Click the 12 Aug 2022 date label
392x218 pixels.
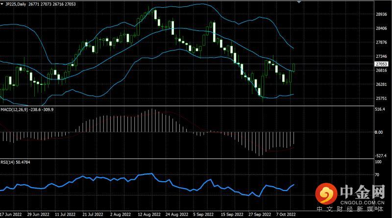click(149, 215)
